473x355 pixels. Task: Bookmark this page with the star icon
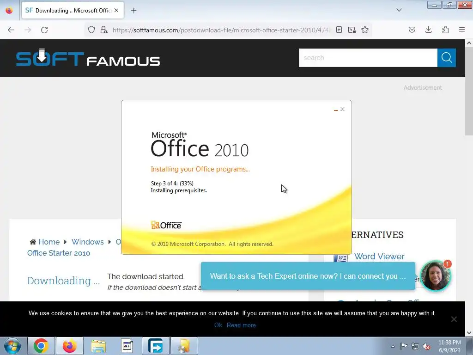(365, 30)
